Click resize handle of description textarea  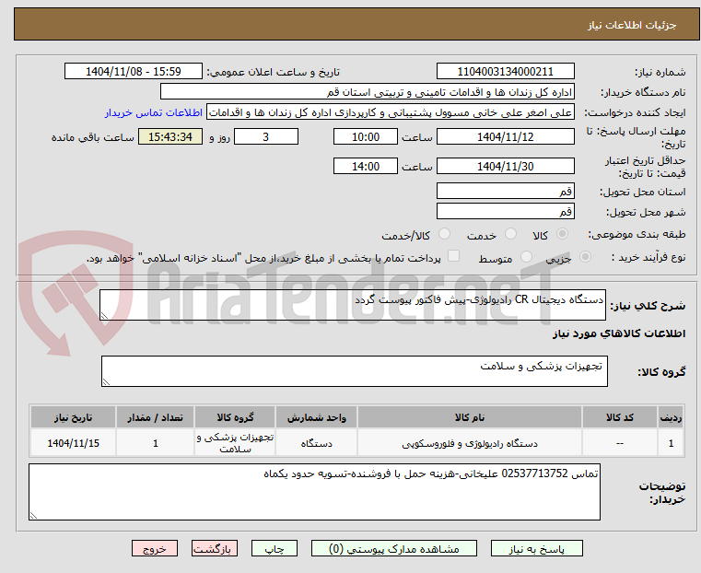coord(104,316)
